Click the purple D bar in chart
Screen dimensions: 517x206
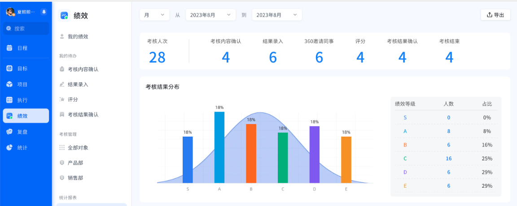(314, 154)
